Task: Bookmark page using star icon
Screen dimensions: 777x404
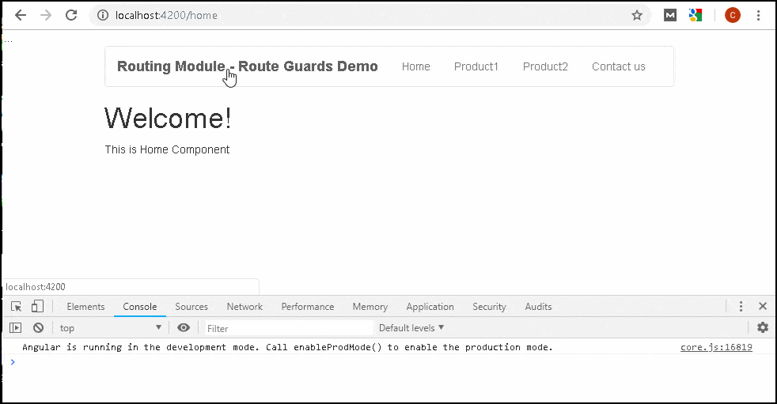Action: [637, 15]
